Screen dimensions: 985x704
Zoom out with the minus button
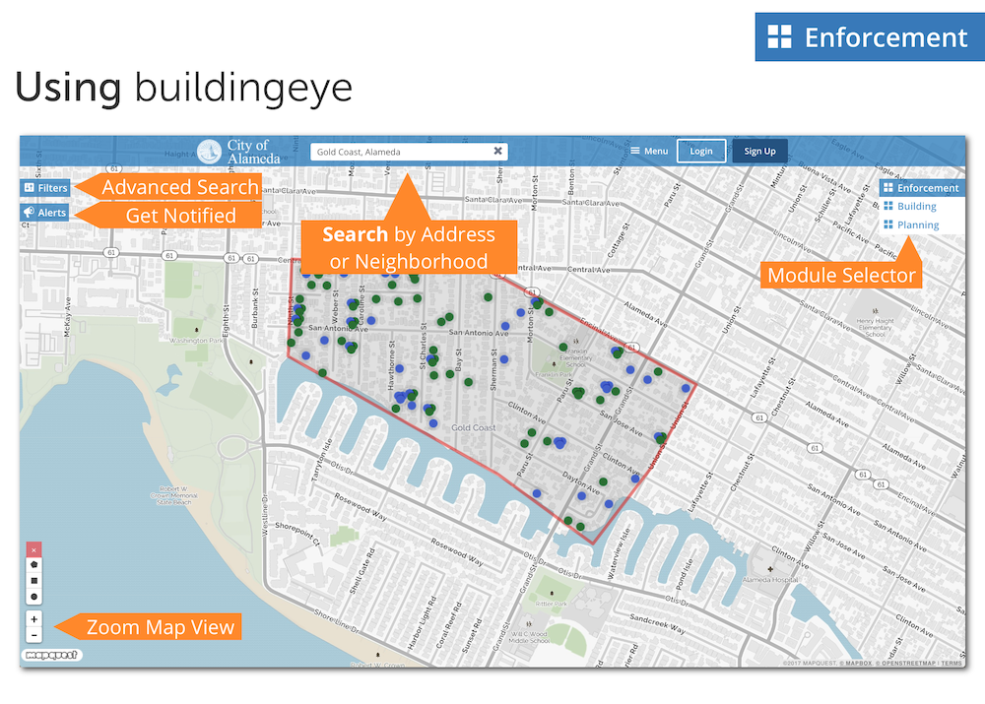coord(33,635)
